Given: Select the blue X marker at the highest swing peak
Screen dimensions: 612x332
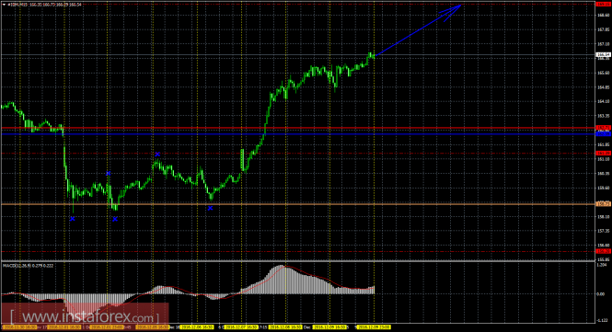Looking at the screenshot, I should tap(157, 155).
